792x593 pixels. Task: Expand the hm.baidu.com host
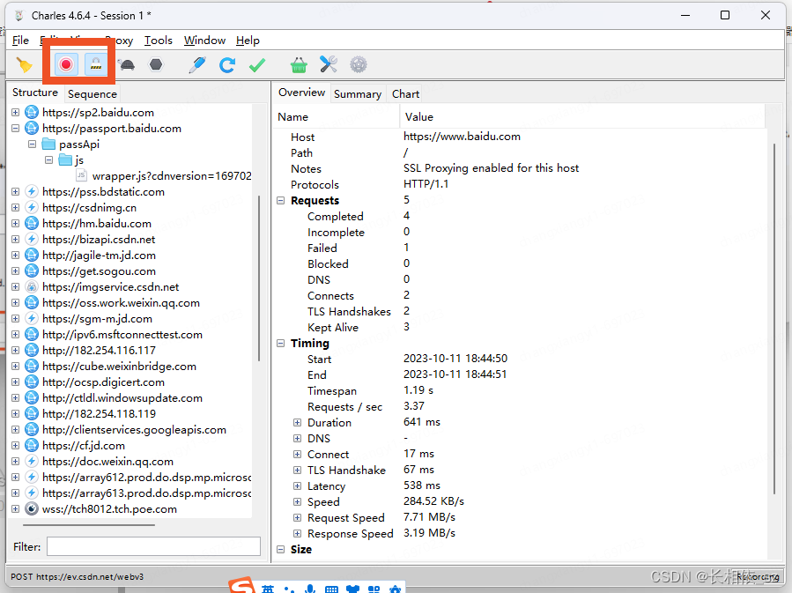[16, 223]
